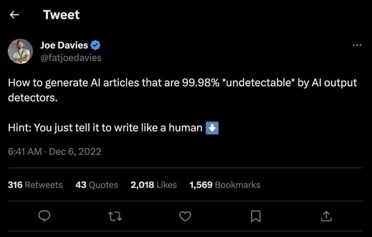Click the Joe Davies display name
372x237 pixels.
click(x=64, y=45)
